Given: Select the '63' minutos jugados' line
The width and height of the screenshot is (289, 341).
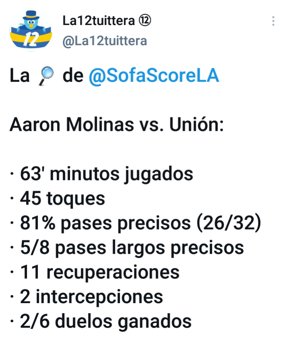Looking at the screenshot, I should point(102,174).
